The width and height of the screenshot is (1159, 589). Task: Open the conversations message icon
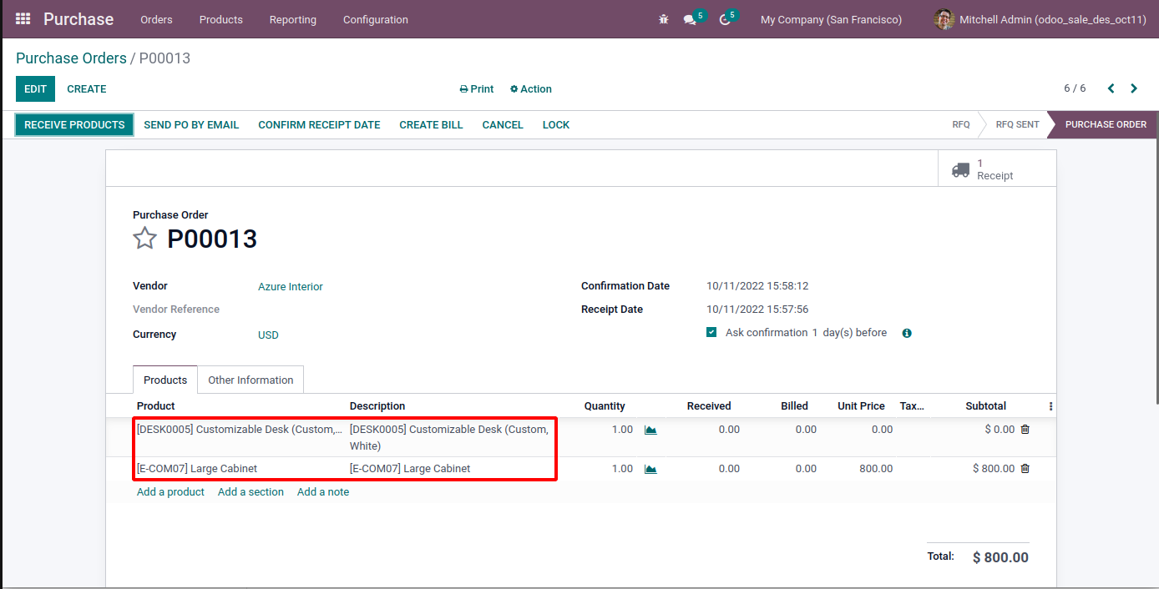(690, 20)
